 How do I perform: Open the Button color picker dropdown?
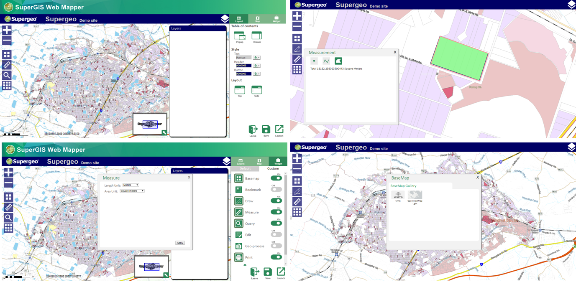(x=257, y=74)
